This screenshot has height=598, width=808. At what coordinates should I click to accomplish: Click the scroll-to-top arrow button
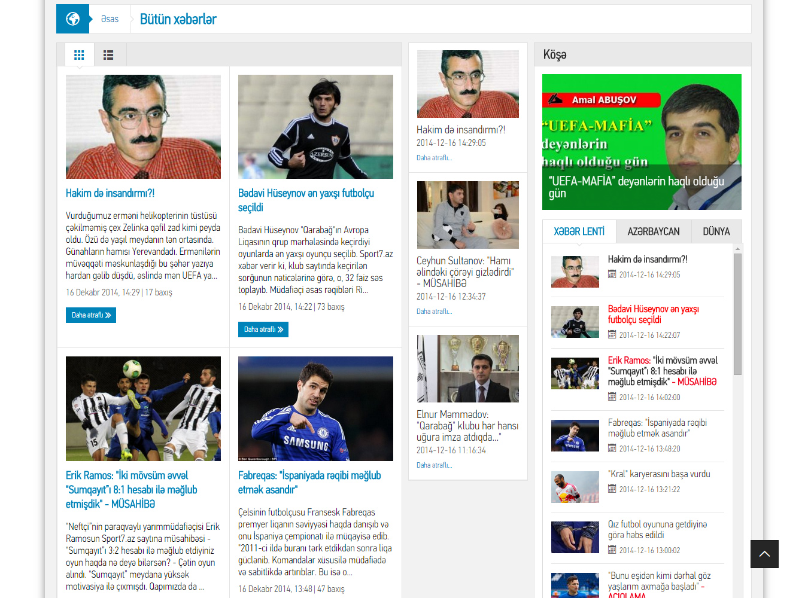click(x=764, y=554)
